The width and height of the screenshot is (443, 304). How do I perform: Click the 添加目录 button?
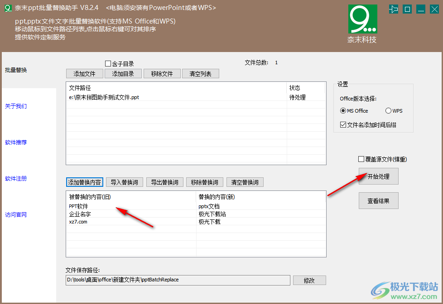[123, 74]
